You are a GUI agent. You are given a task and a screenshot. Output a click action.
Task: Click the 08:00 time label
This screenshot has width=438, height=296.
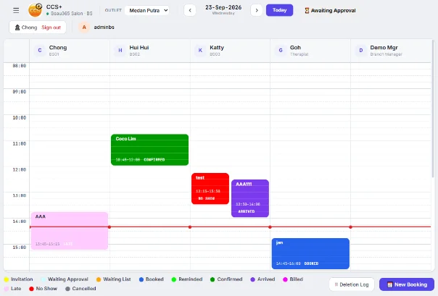coord(20,66)
